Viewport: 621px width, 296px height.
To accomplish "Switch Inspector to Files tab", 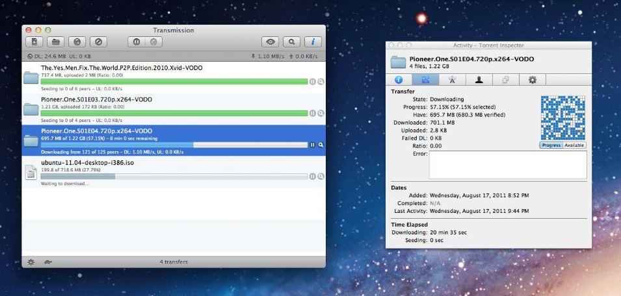I will pos(506,79).
